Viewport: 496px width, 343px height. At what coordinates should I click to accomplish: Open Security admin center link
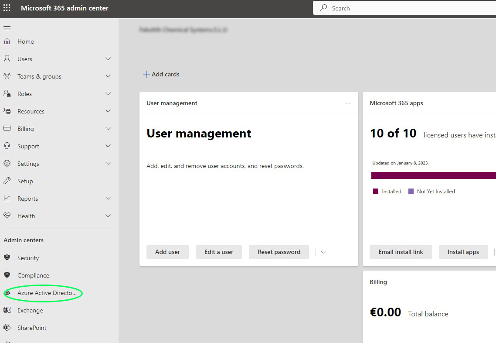click(x=28, y=258)
